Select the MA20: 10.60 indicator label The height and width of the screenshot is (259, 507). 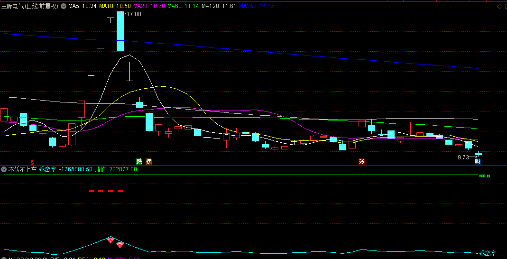click(x=149, y=6)
